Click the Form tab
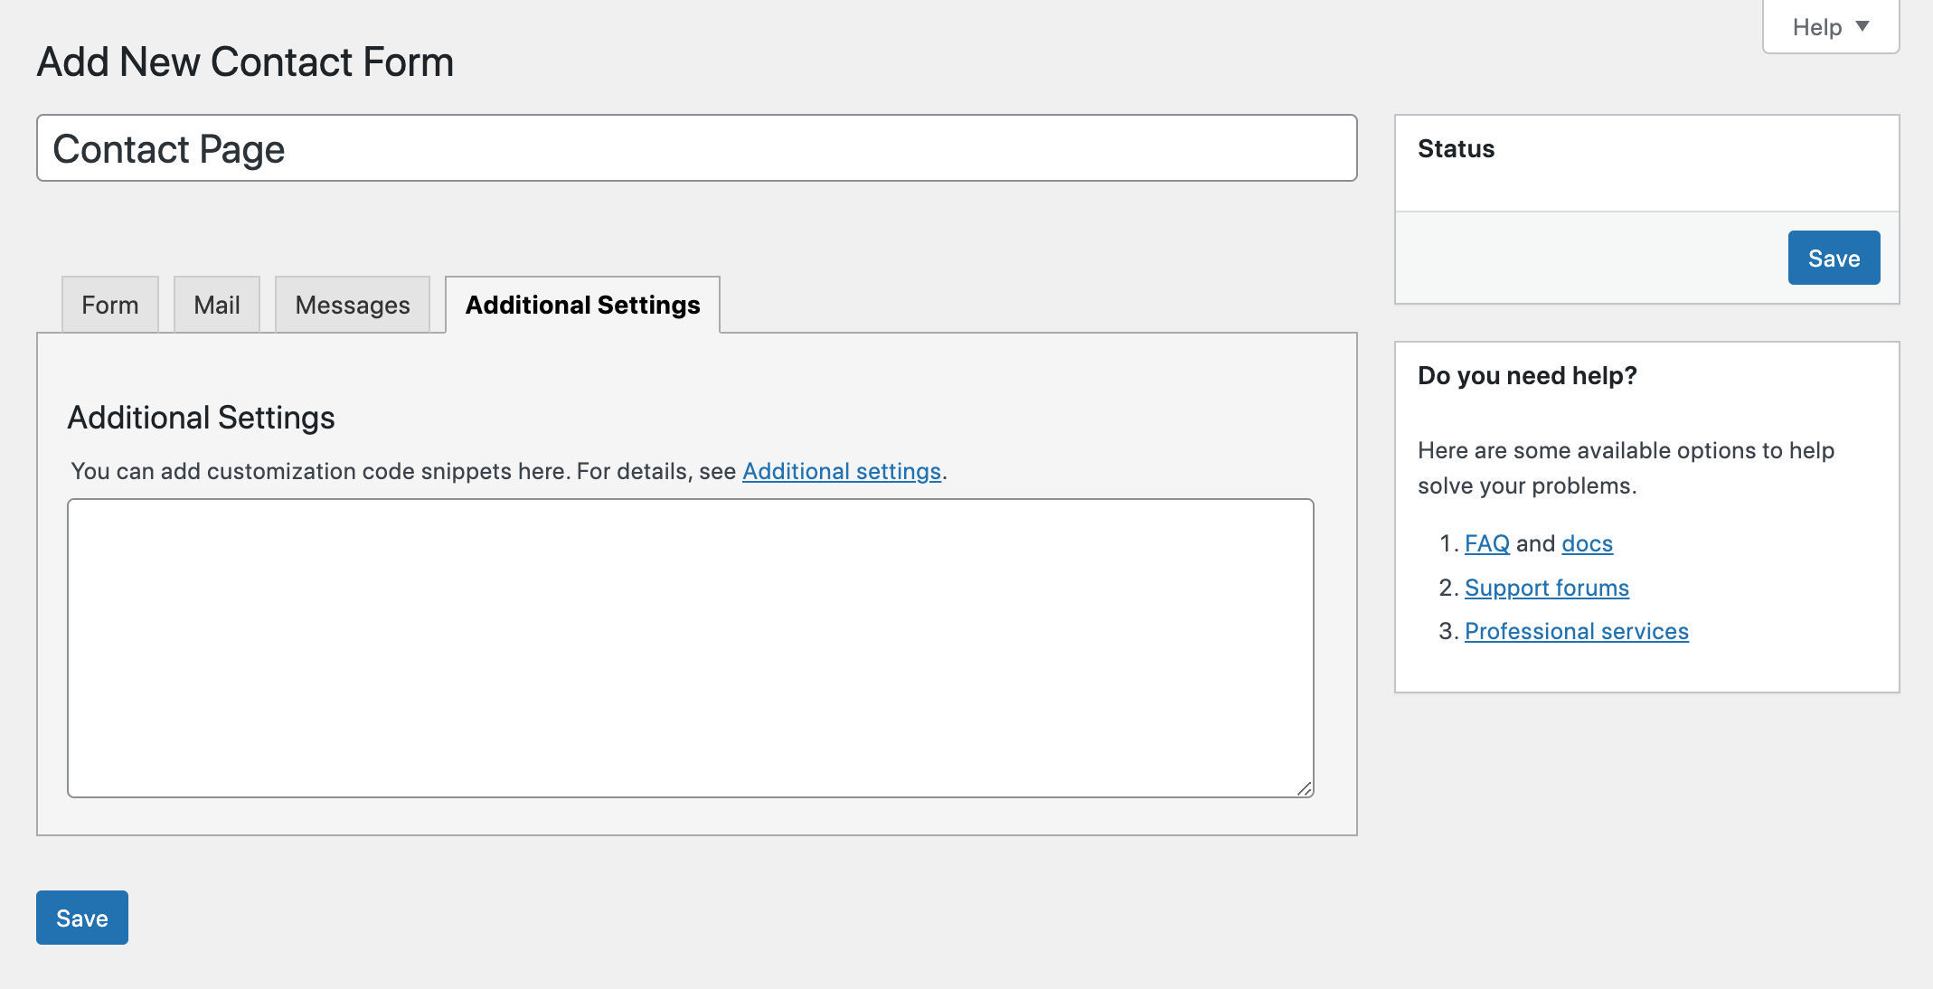Screen dimensions: 1933x989 [x=111, y=304]
